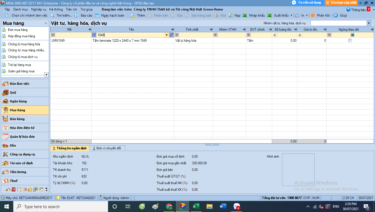
Task: Open the Thông báo dropdown arrow
Action: 374,10
